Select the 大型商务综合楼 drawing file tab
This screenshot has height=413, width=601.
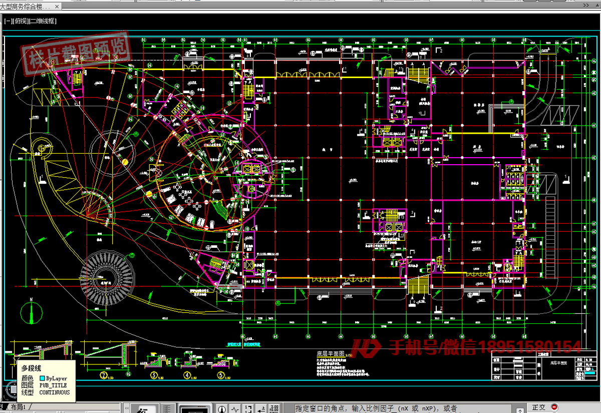coord(24,7)
